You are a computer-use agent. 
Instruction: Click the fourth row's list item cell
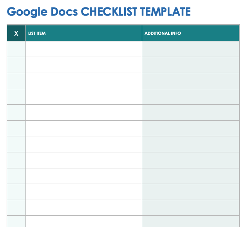click(x=84, y=97)
